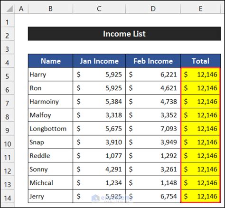Select row 14 header
The height and width of the screenshot is (208, 225).
click(7, 196)
